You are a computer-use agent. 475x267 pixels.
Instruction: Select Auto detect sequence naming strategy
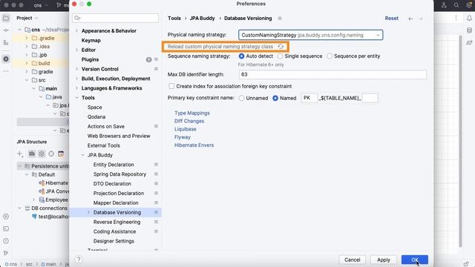(x=241, y=56)
